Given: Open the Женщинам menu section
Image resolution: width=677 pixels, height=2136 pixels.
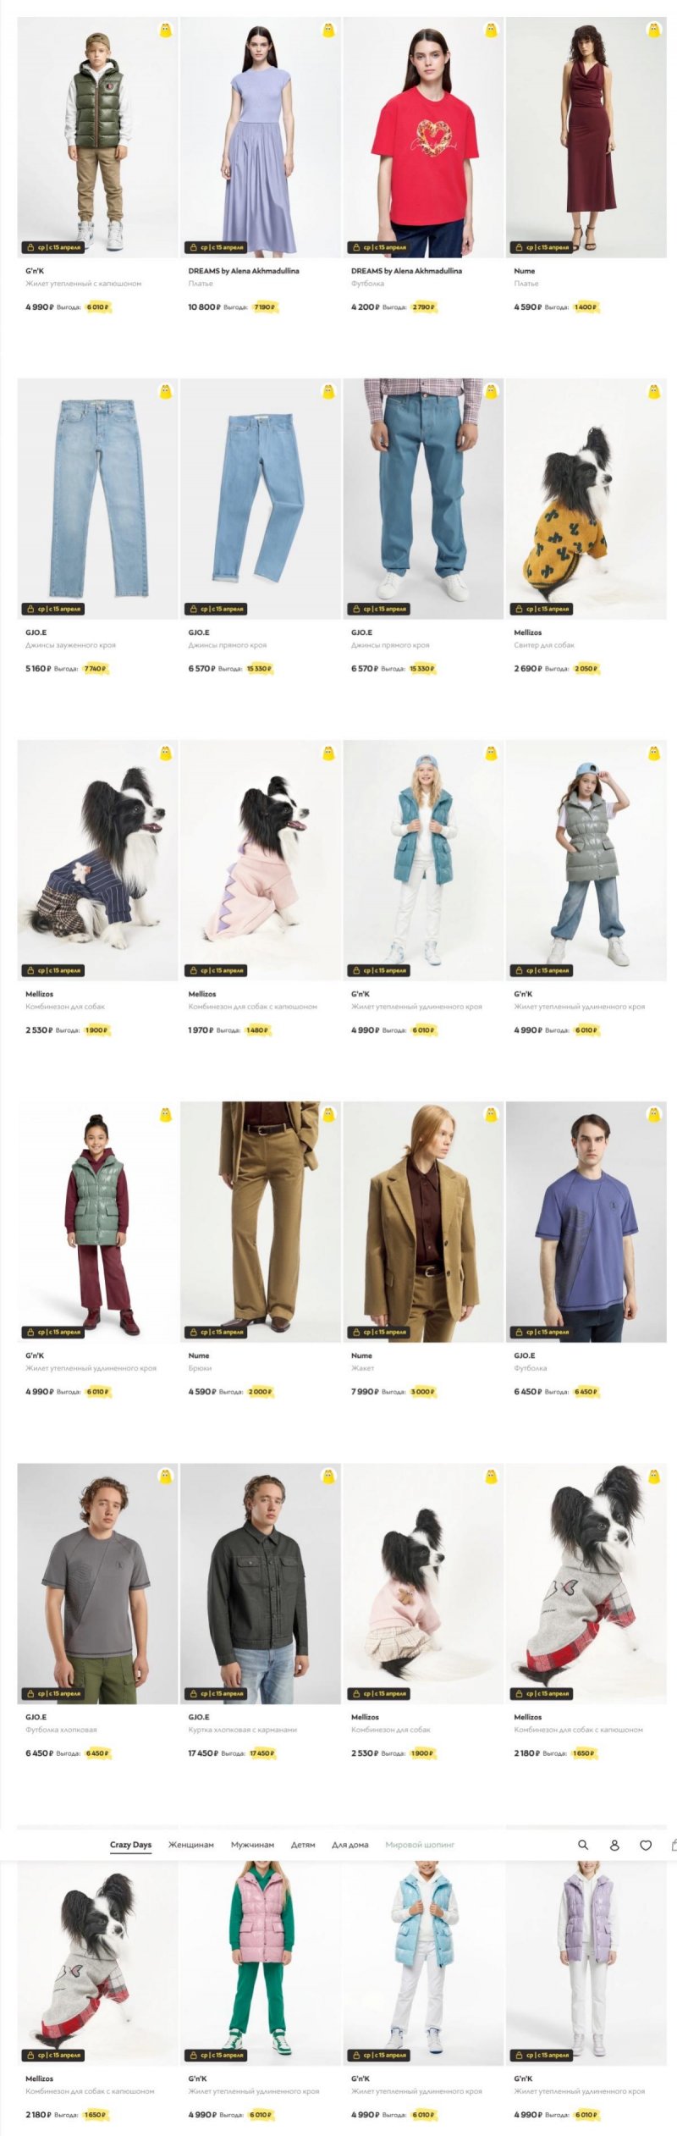Looking at the screenshot, I should coord(190,1845).
